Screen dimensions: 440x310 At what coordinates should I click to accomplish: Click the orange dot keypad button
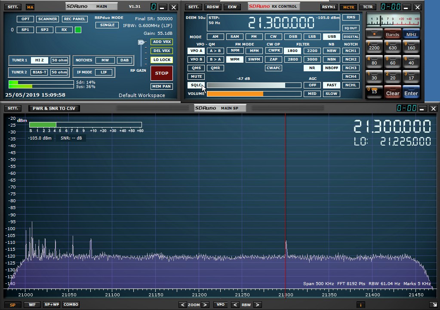(x=374, y=34)
